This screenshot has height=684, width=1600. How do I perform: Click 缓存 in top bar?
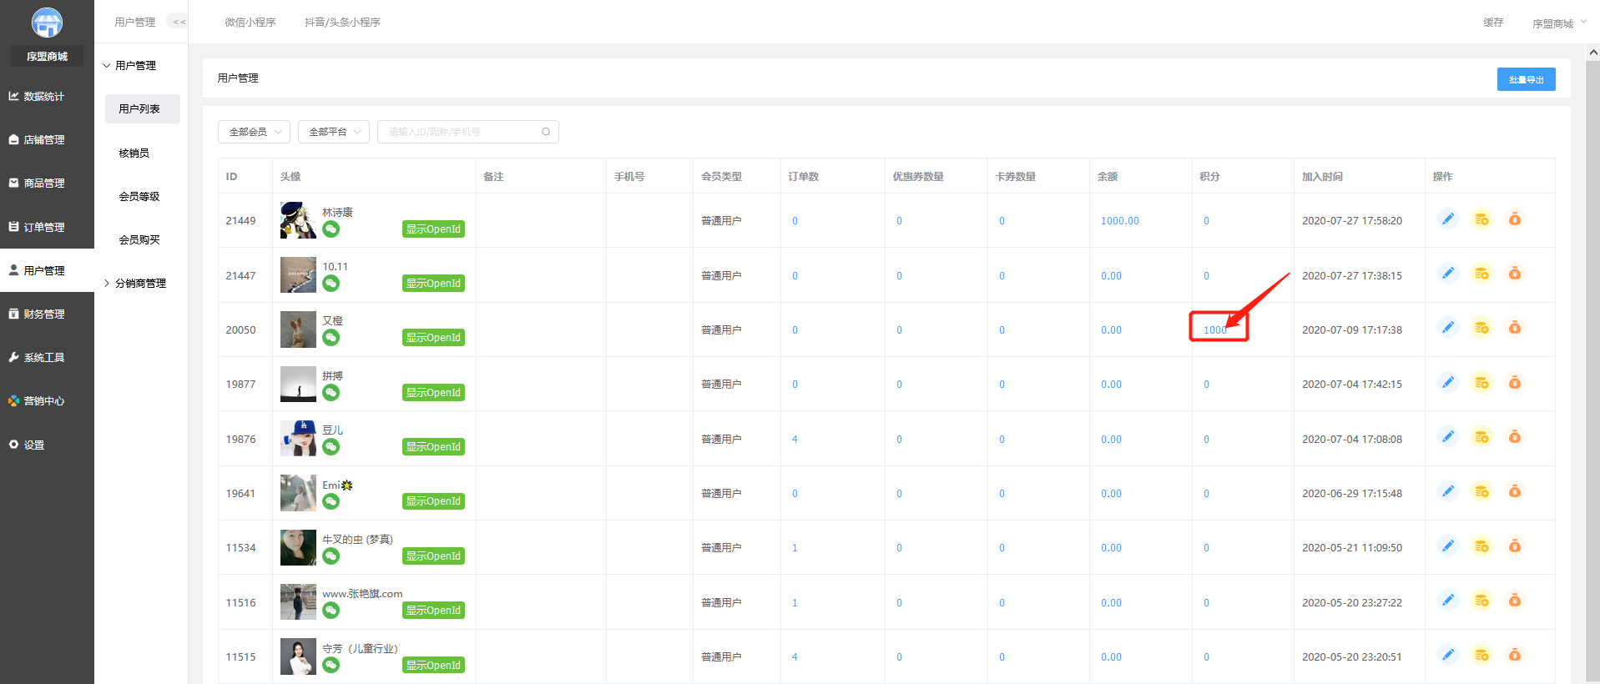[x=1493, y=23]
